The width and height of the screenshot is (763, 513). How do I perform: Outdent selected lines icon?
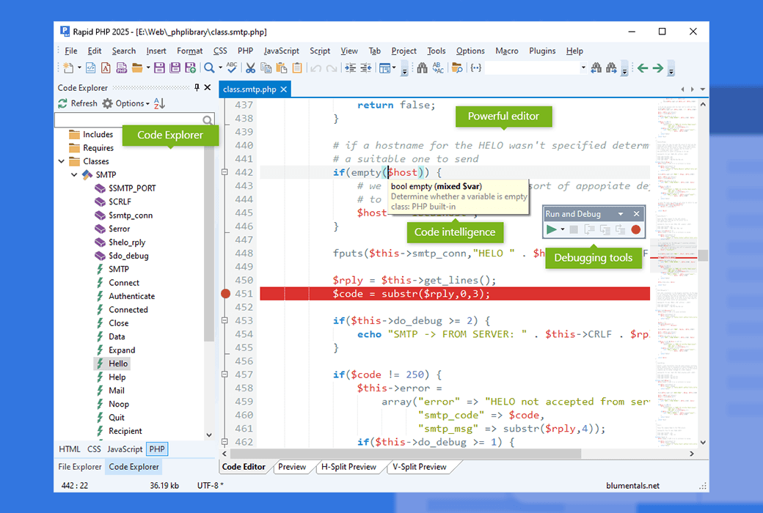pos(366,68)
